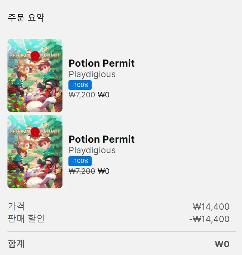Click the 합계 total label
The height and width of the screenshot is (255, 242).
[x=16, y=244]
